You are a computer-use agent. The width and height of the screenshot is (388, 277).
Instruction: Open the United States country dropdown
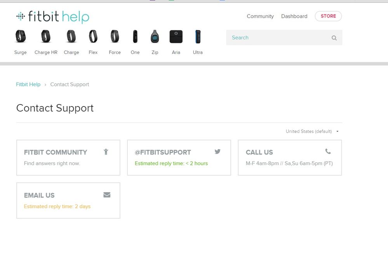[312, 131]
